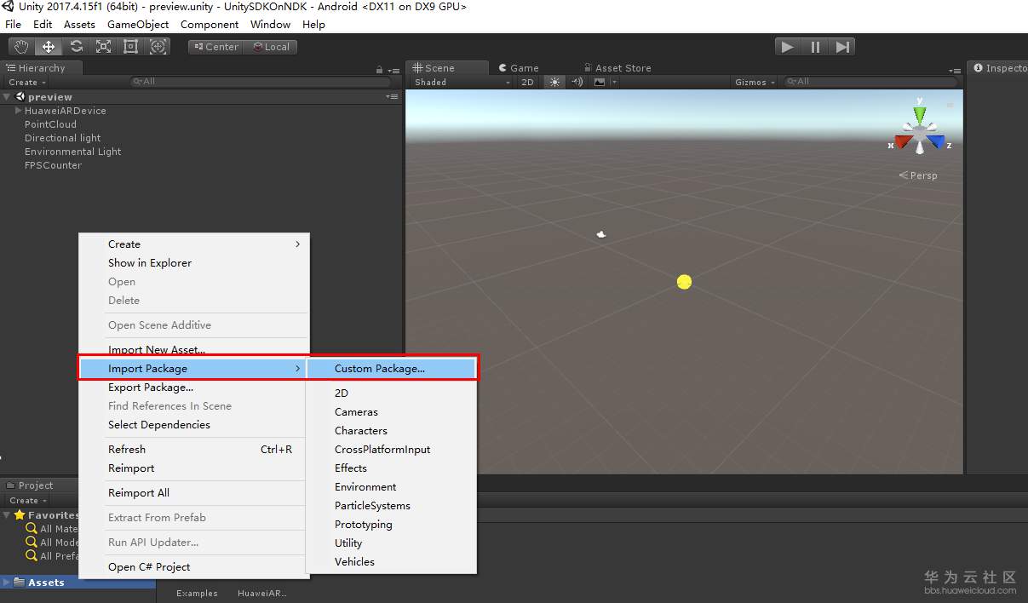Search in Scene view search field
This screenshot has width=1028, height=603.
[x=870, y=82]
